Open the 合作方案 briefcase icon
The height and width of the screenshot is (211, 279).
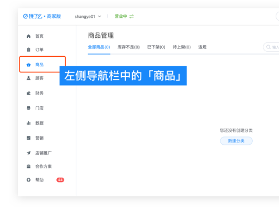(x=28, y=166)
